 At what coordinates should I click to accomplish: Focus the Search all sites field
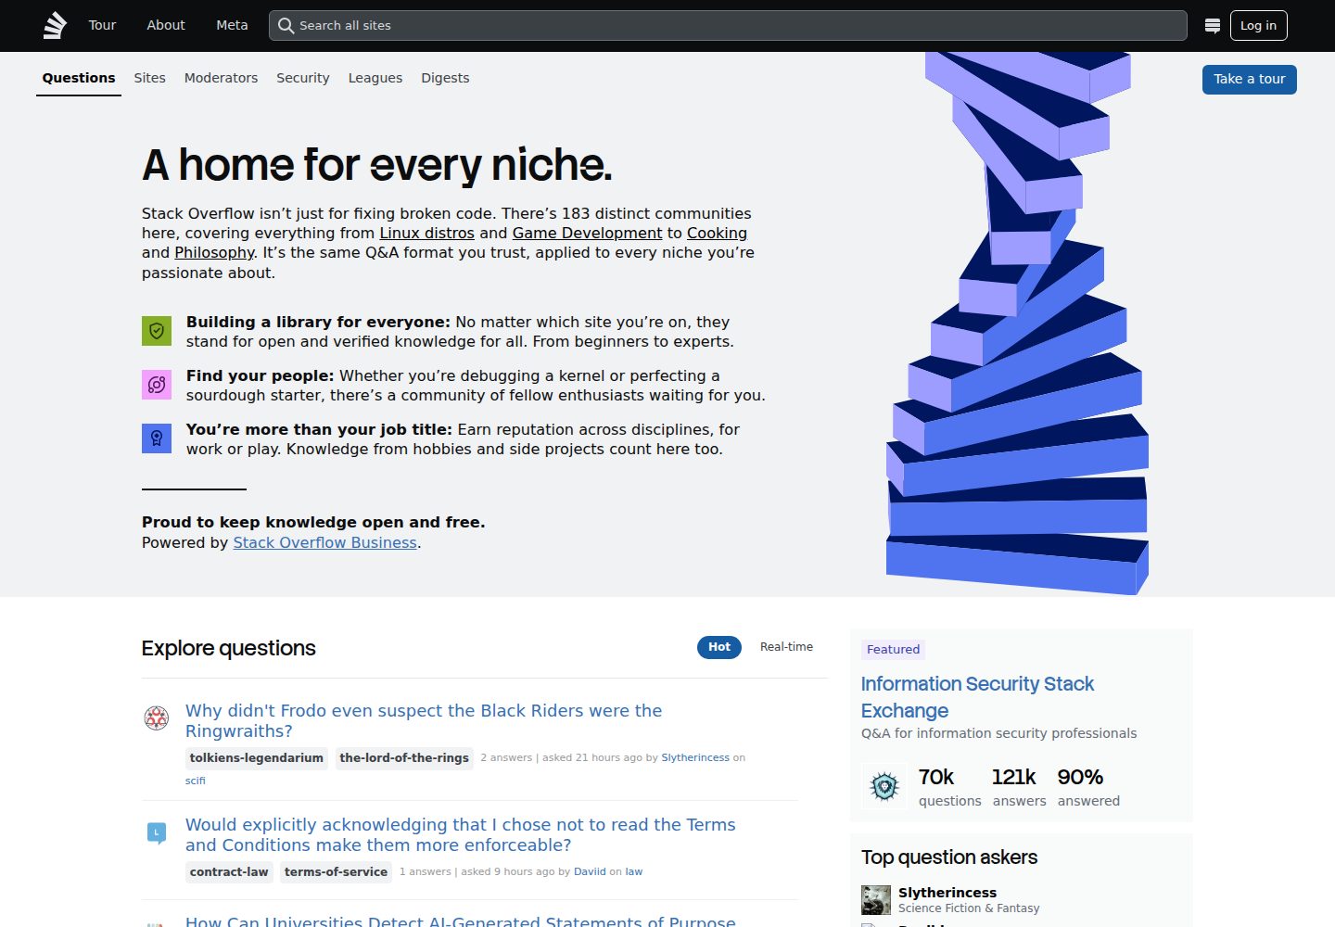coord(728,26)
